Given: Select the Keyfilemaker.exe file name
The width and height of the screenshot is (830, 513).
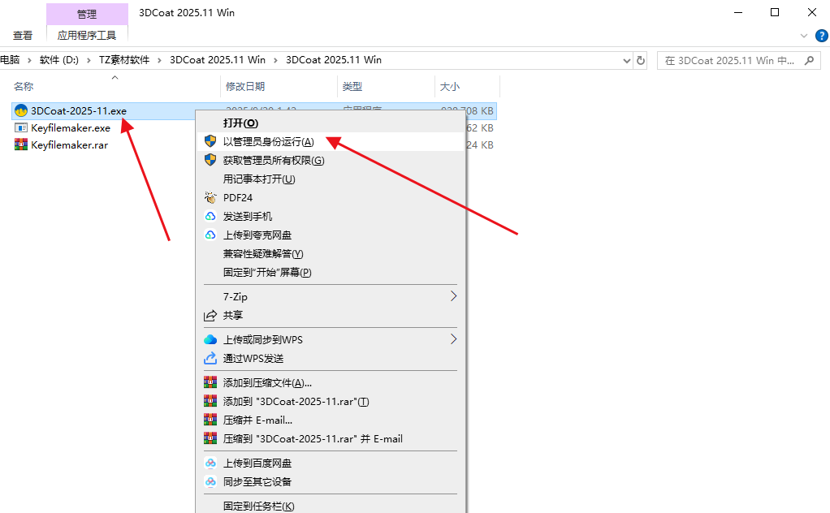Looking at the screenshot, I should coord(71,127).
